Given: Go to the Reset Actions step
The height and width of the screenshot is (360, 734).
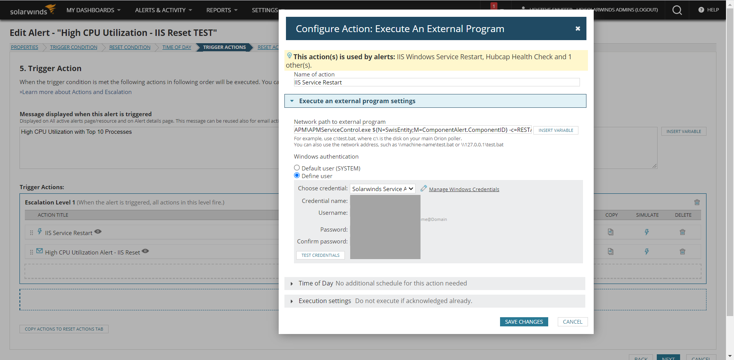Looking at the screenshot, I should click(268, 47).
